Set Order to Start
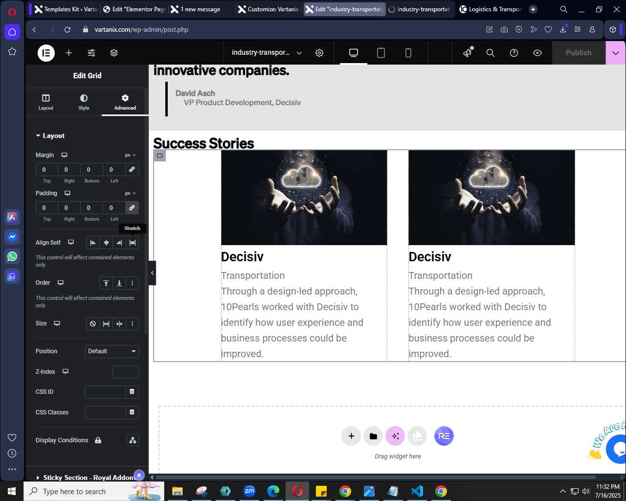This screenshot has height=501, width=626. tap(106, 283)
